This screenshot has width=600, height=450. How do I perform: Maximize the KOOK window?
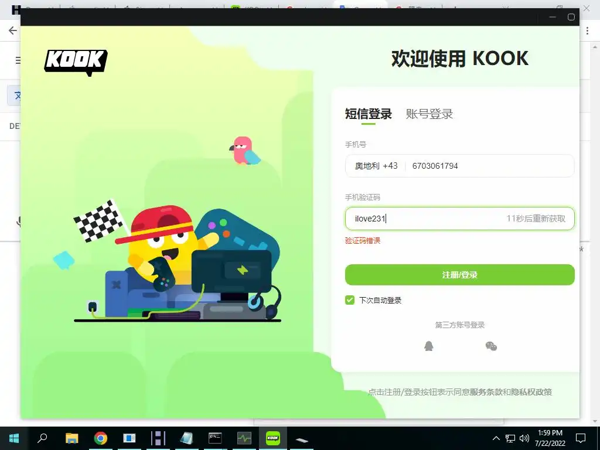coord(571,17)
